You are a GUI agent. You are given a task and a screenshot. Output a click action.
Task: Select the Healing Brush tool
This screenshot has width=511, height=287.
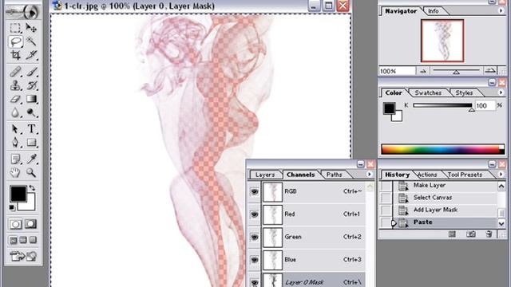(15, 72)
